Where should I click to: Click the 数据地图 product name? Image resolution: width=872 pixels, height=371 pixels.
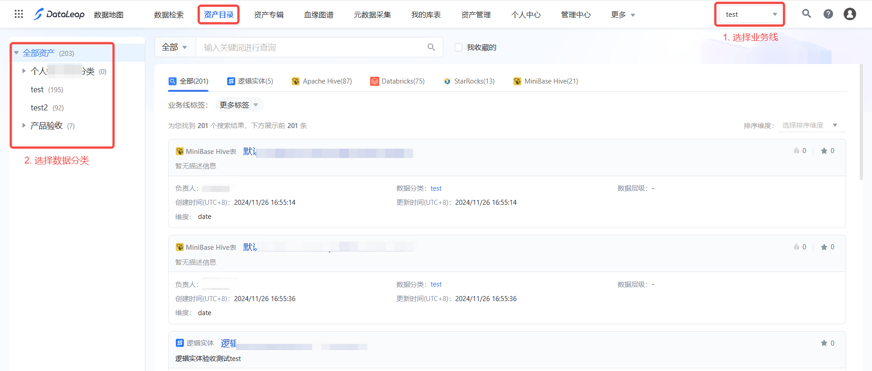[x=109, y=15]
